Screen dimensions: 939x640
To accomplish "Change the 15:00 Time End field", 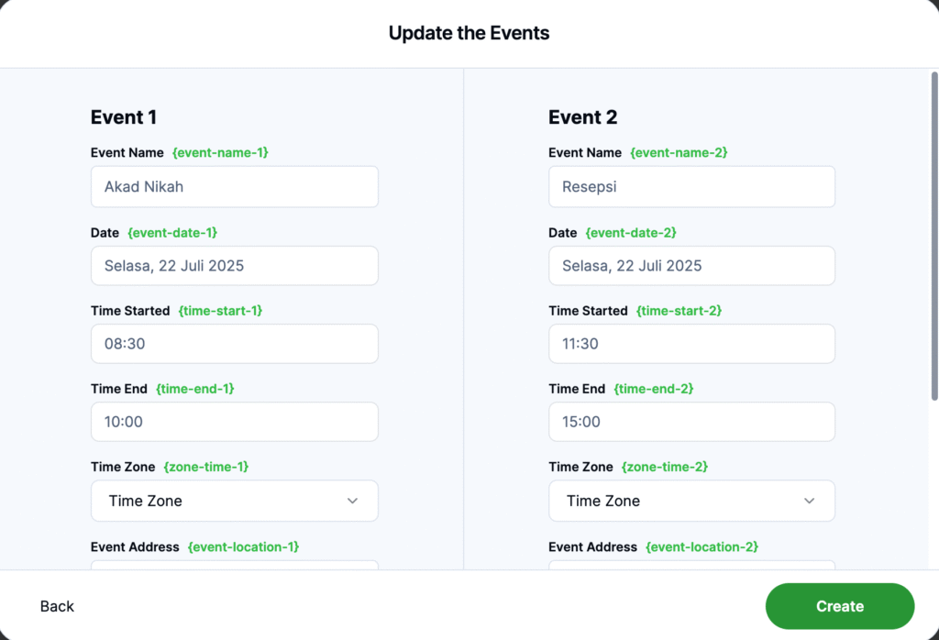I will (x=691, y=422).
